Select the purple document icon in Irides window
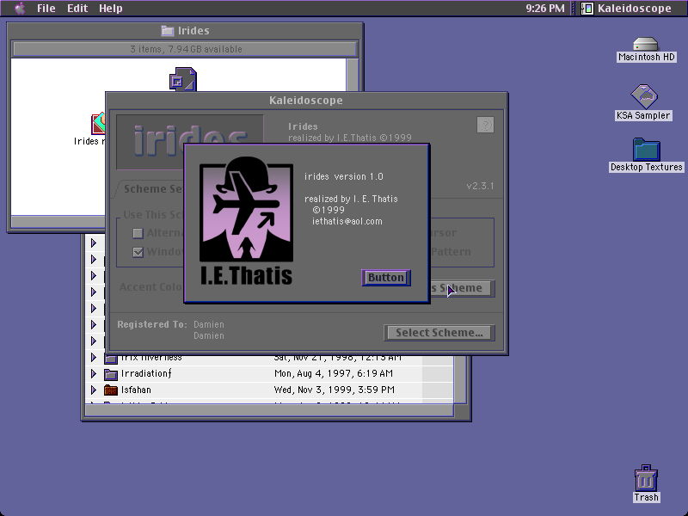The height and width of the screenshot is (516, 688). tap(183, 79)
